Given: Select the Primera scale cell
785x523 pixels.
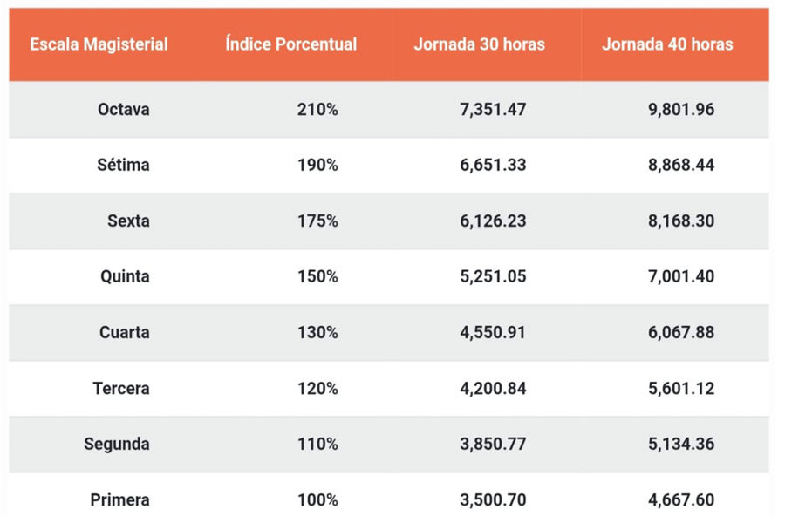Looking at the screenshot, I should pyautogui.click(x=119, y=500).
